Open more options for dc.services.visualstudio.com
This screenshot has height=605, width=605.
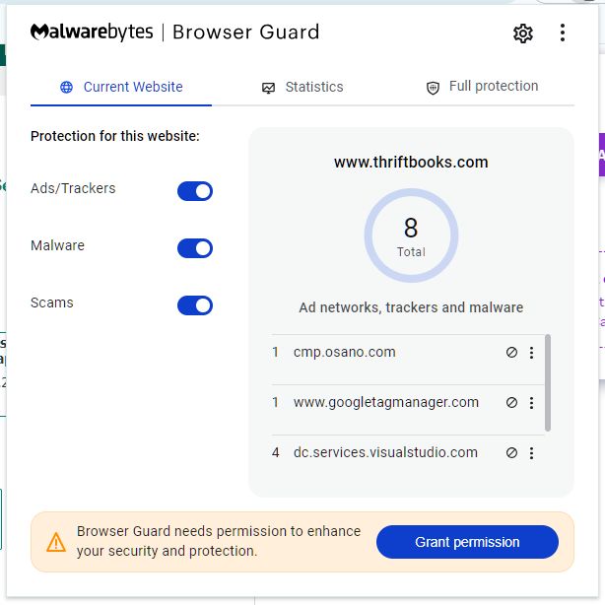532,453
